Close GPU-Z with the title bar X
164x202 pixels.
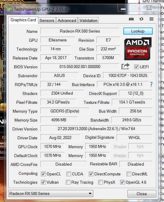click(149, 8)
